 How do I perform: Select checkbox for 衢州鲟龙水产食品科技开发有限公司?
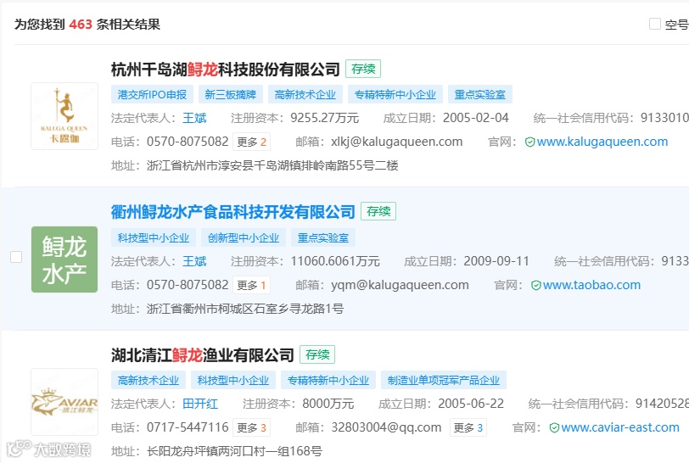pos(16,257)
